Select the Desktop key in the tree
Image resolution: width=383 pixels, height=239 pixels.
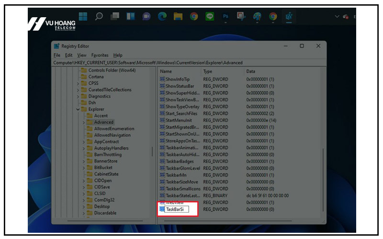click(x=101, y=206)
